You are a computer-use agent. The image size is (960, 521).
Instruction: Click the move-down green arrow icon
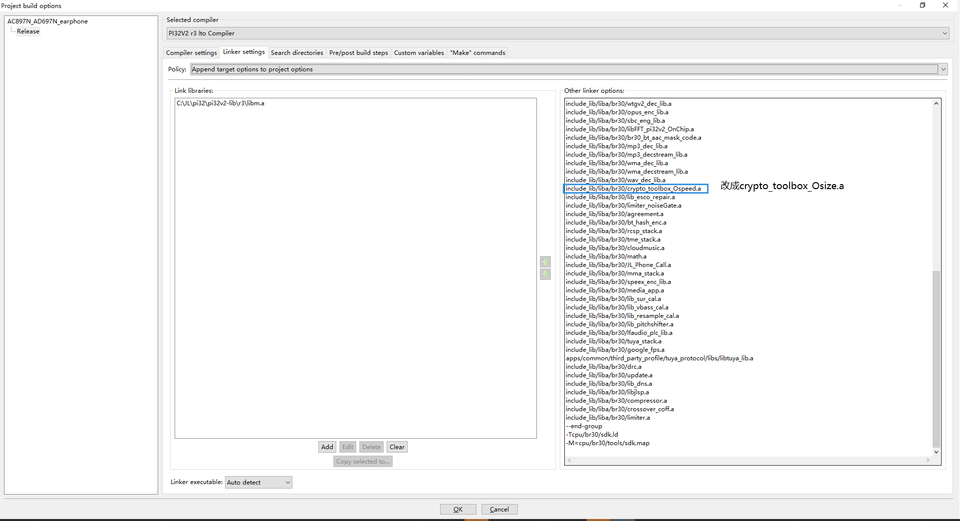click(545, 274)
